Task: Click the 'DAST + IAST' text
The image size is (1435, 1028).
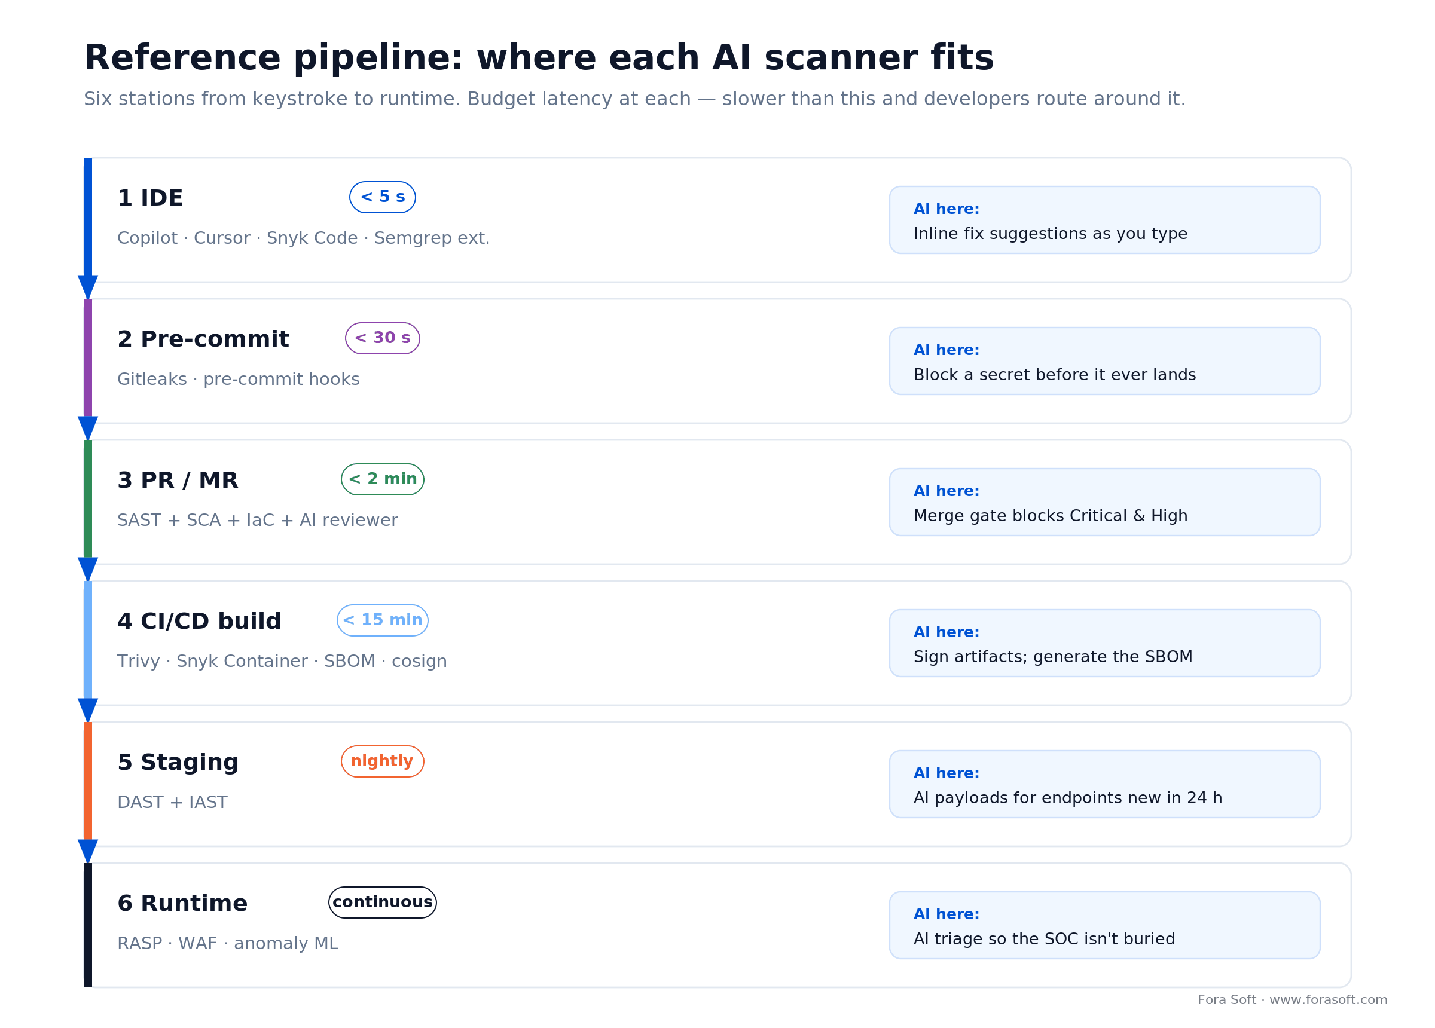Action: [172, 802]
